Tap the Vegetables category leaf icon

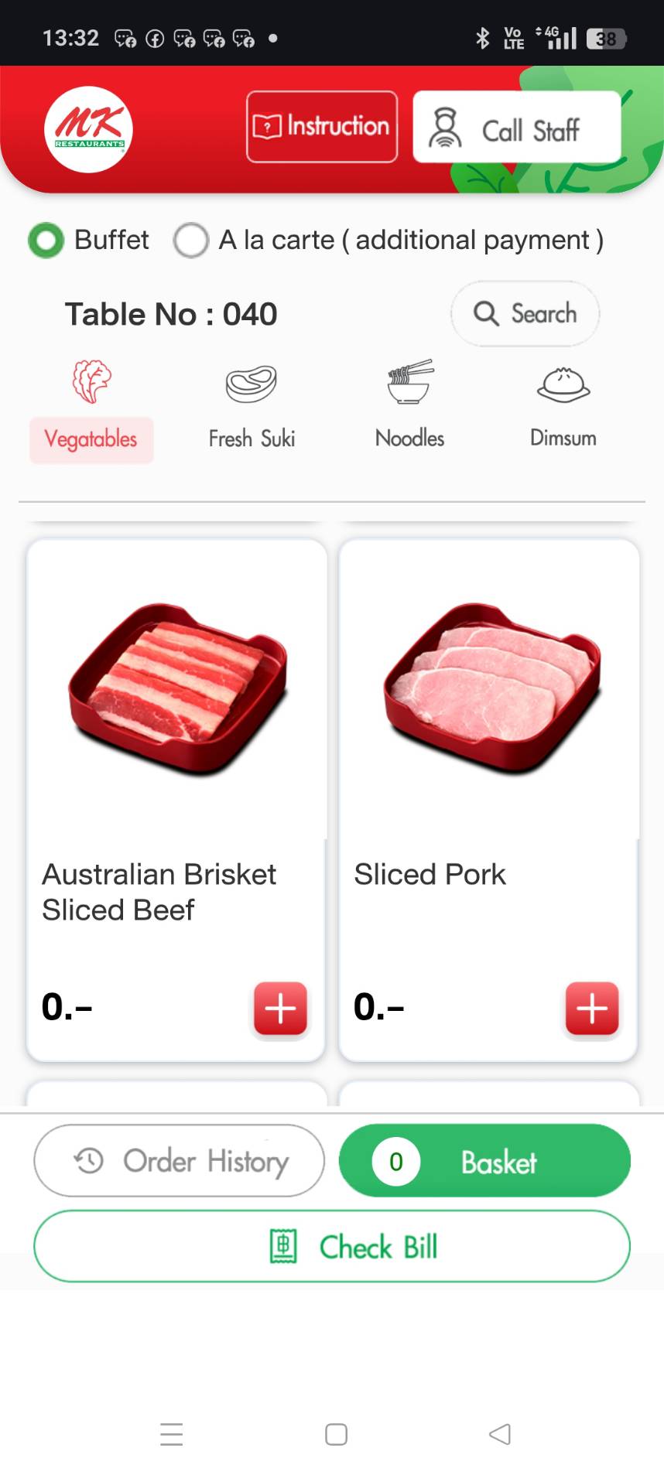tap(92, 381)
